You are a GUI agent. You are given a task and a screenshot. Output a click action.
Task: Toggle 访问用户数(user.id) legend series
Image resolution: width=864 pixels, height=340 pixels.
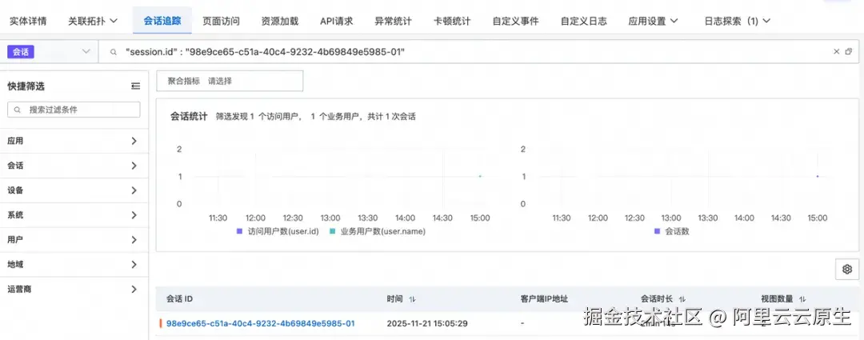(x=278, y=231)
